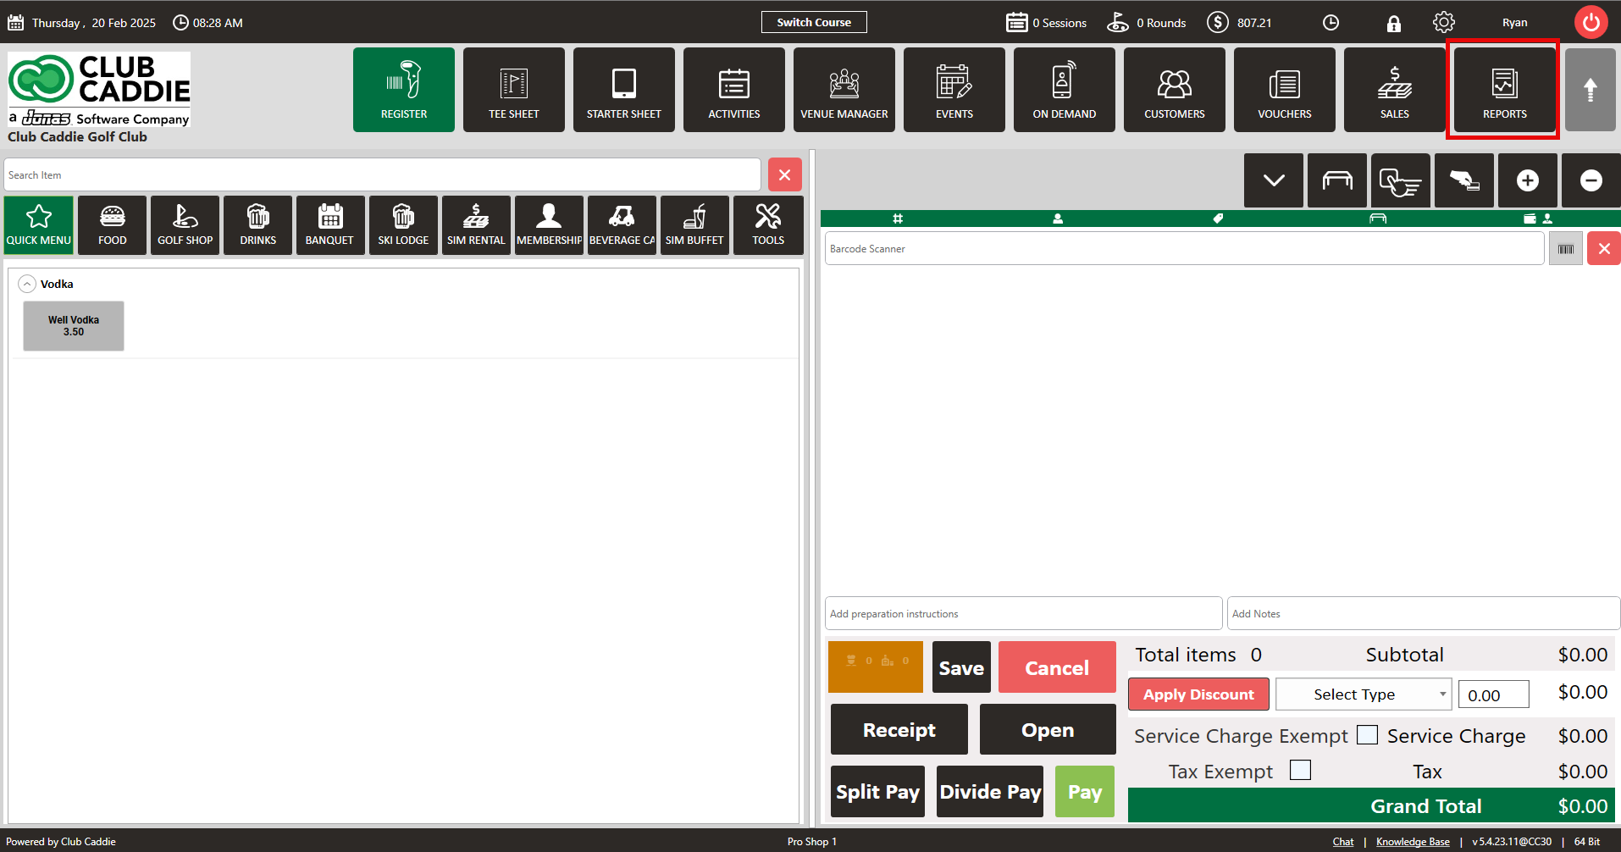This screenshot has width=1621, height=852.
Task: Open the settings gear icon
Action: click(x=1444, y=22)
